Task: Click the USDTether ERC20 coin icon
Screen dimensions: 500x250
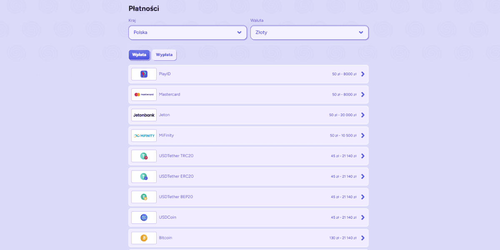Action: tap(144, 176)
